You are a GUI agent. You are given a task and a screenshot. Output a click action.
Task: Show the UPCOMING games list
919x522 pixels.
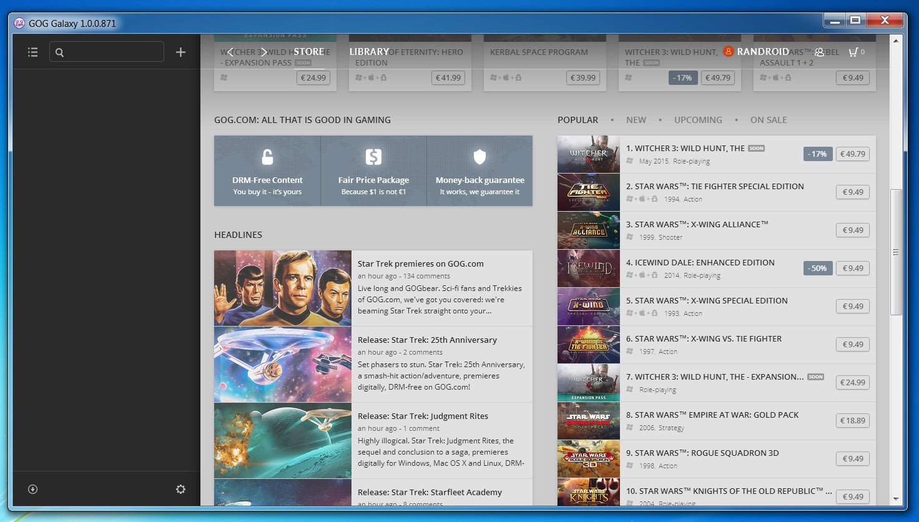[x=698, y=120]
